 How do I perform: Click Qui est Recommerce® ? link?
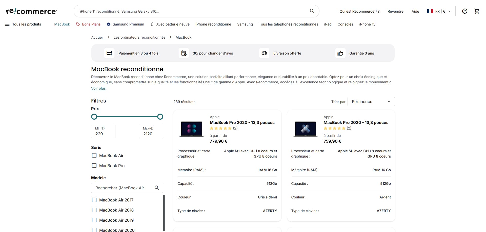359,11
